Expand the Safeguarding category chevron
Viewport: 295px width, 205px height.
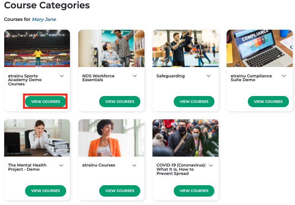pos(208,76)
